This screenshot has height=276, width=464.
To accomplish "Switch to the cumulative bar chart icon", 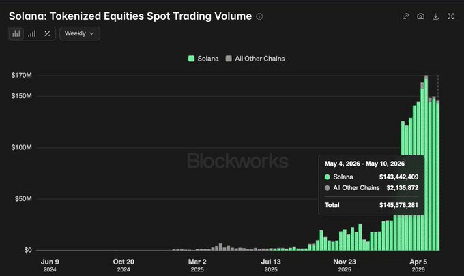I will click(x=32, y=33).
